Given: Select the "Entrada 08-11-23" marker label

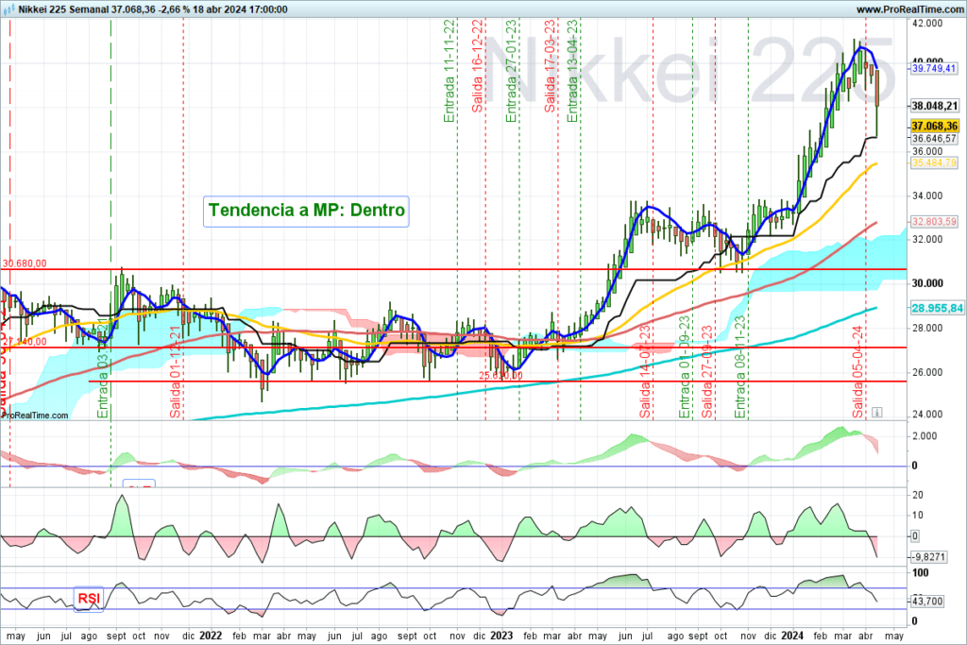Looking at the screenshot, I should [x=740, y=367].
